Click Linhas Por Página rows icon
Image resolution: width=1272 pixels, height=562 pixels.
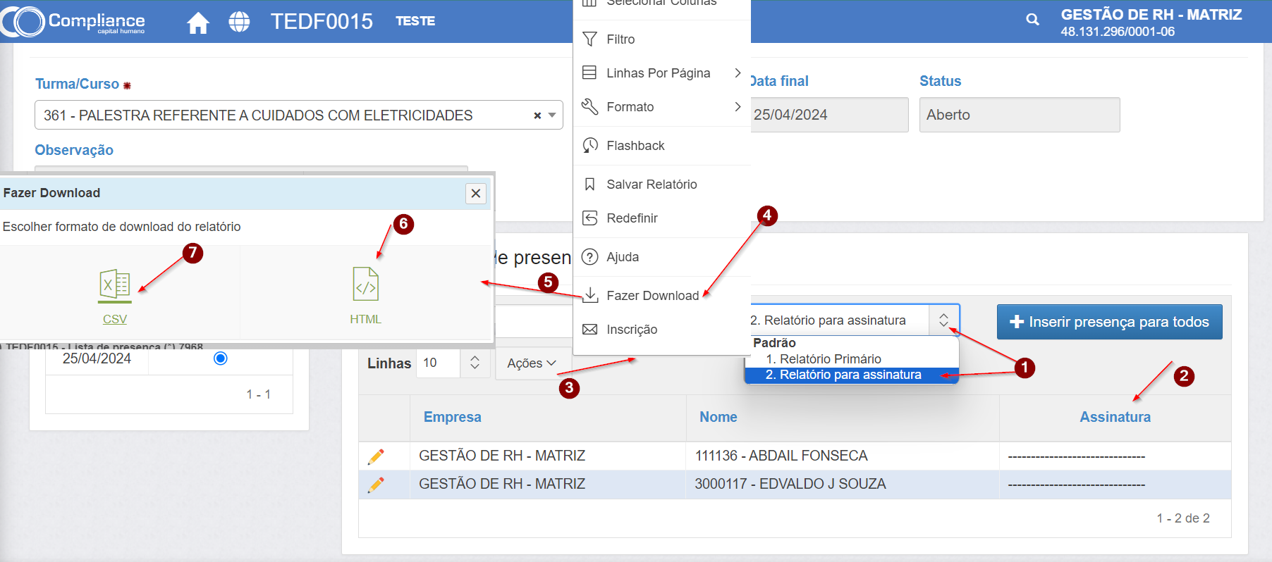coord(589,73)
